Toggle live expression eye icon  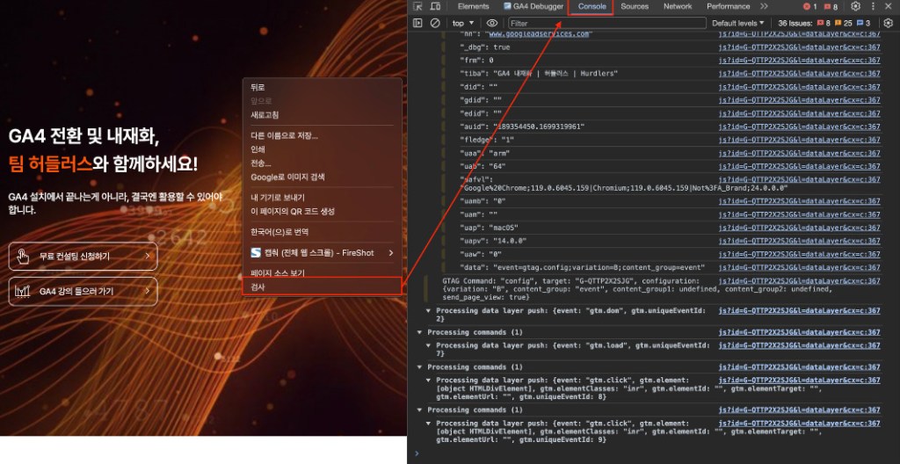pos(492,23)
